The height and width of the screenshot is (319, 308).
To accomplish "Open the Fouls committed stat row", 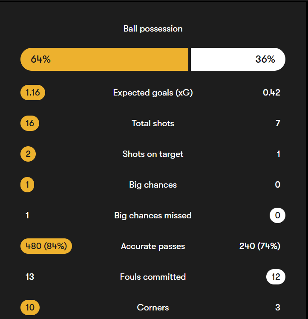I will (153, 277).
